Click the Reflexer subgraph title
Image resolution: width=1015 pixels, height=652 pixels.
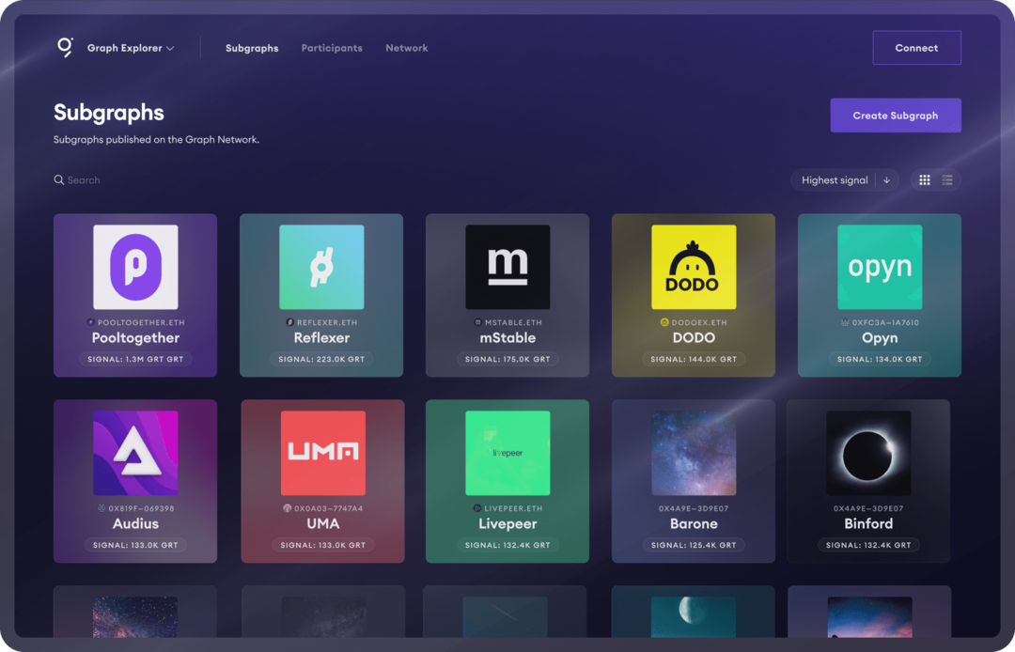[321, 337]
